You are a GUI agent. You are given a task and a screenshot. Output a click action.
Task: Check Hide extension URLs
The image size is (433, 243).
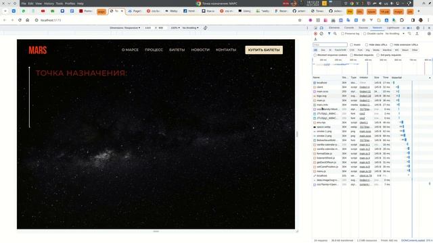point(391,45)
